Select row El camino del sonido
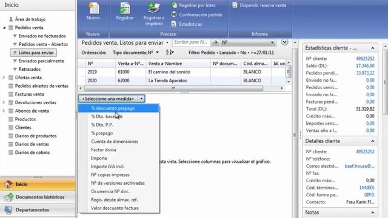Screen dimensions: 388x218 [x=182, y=72]
